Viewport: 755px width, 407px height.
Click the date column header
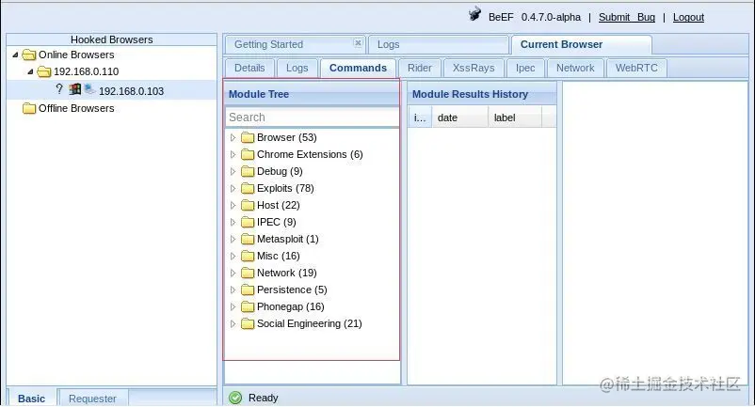tap(459, 117)
